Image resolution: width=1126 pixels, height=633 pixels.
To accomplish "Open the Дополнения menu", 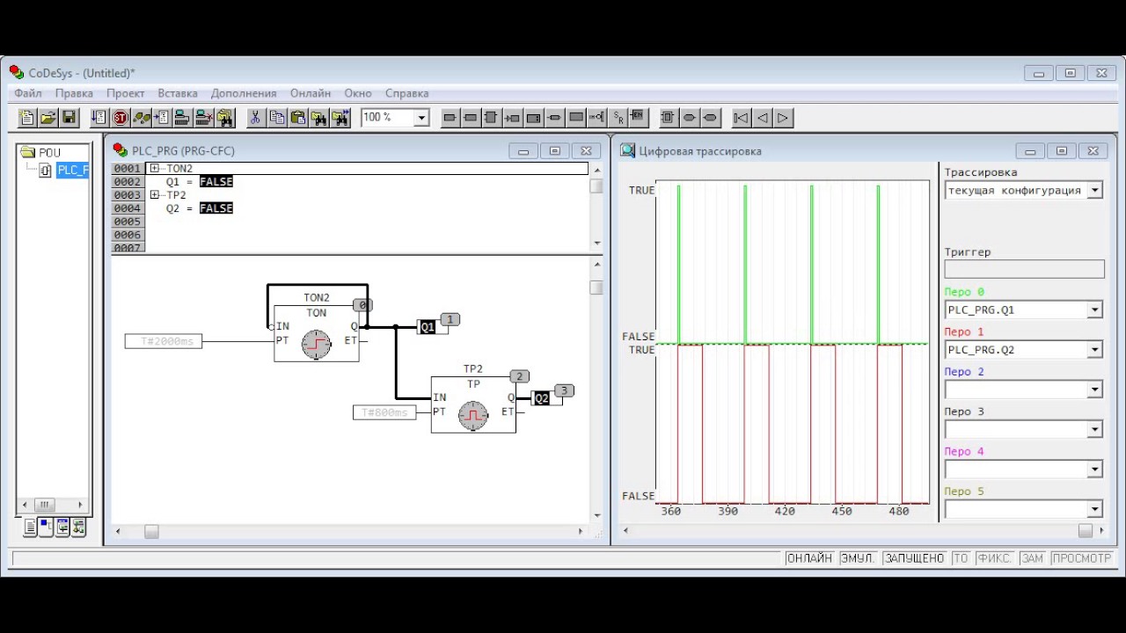I will (x=244, y=93).
